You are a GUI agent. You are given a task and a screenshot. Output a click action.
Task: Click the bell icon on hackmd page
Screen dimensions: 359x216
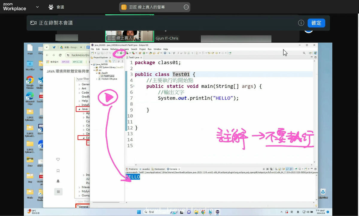click(x=58, y=181)
